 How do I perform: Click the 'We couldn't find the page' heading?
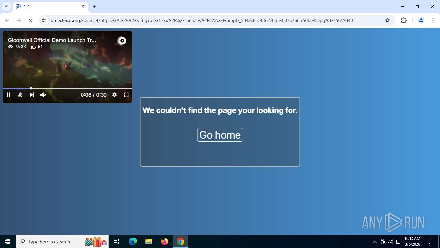pyautogui.click(x=220, y=110)
